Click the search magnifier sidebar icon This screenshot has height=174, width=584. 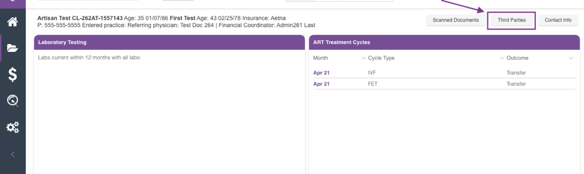(13, 101)
